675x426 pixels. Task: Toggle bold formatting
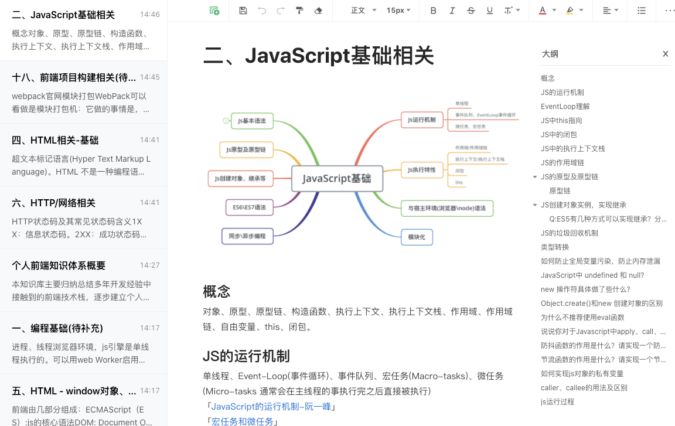434,11
